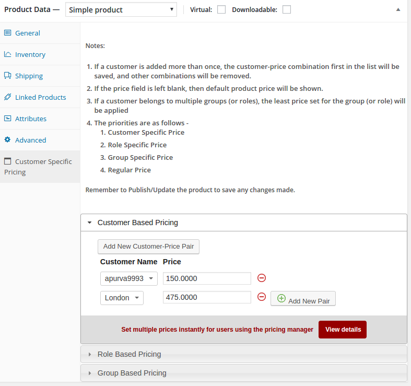Click Add New Customer-Price Pair button

pos(149,247)
